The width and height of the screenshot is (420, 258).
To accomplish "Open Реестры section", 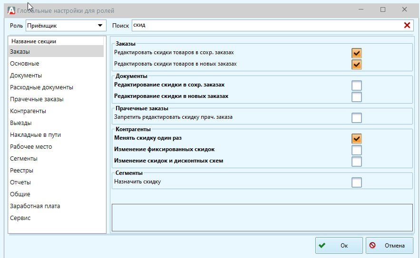I will click(56, 170).
